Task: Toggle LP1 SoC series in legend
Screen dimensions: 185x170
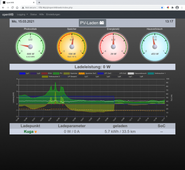Action: pos(105,73)
